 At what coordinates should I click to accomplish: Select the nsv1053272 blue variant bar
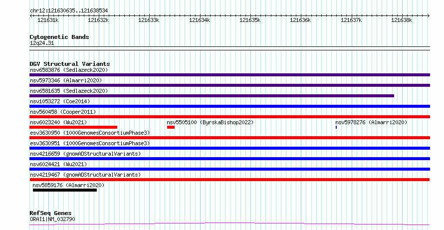pos(229,106)
